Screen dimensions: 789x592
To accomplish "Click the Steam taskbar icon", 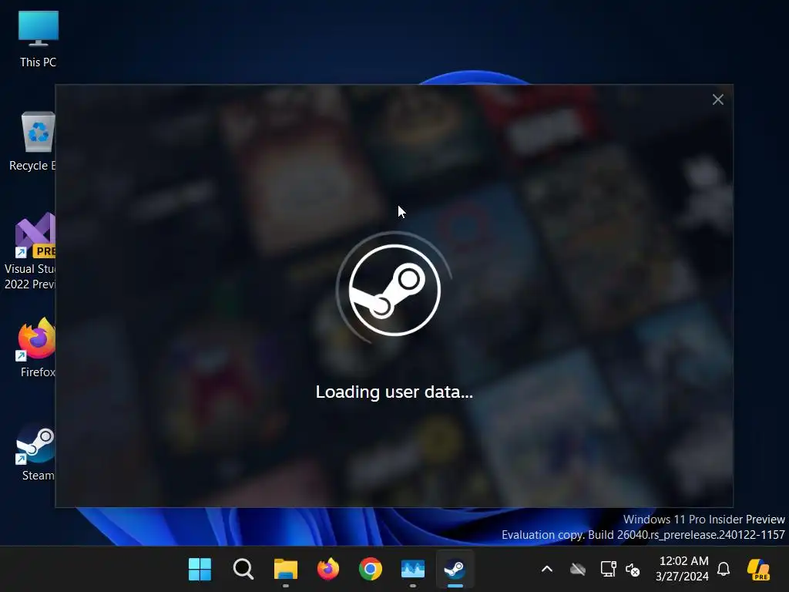I will click(455, 570).
